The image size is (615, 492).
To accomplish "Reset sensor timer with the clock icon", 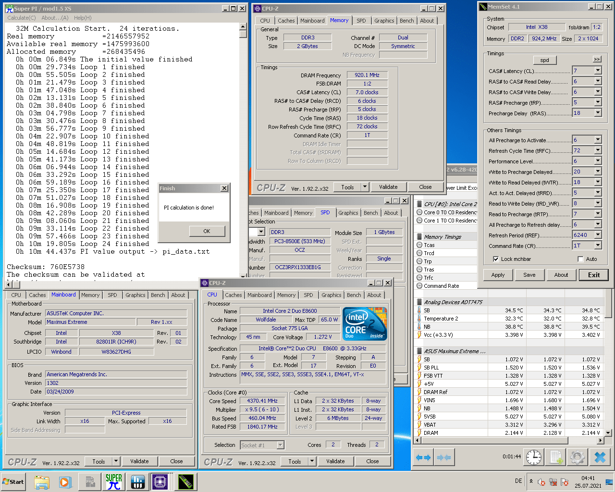I will coord(534,457).
